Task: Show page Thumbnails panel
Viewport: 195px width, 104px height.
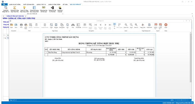Action: point(78,25)
